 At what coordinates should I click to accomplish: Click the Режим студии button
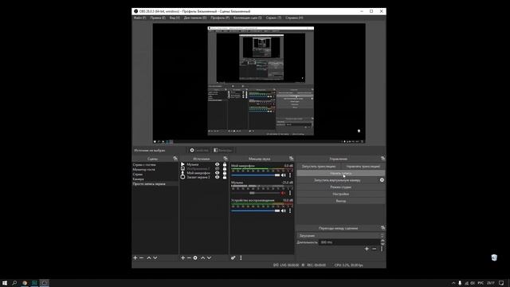tap(341, 187)
